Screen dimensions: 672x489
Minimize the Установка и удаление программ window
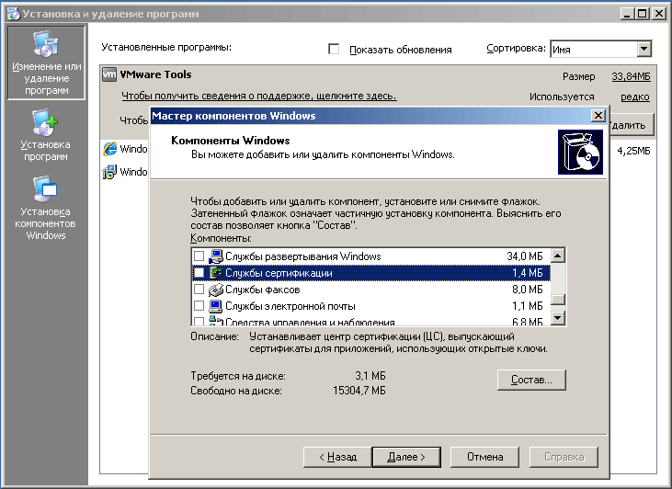627,14
